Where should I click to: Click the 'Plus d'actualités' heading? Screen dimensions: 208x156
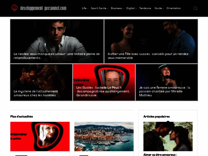(x=22, y=117)
